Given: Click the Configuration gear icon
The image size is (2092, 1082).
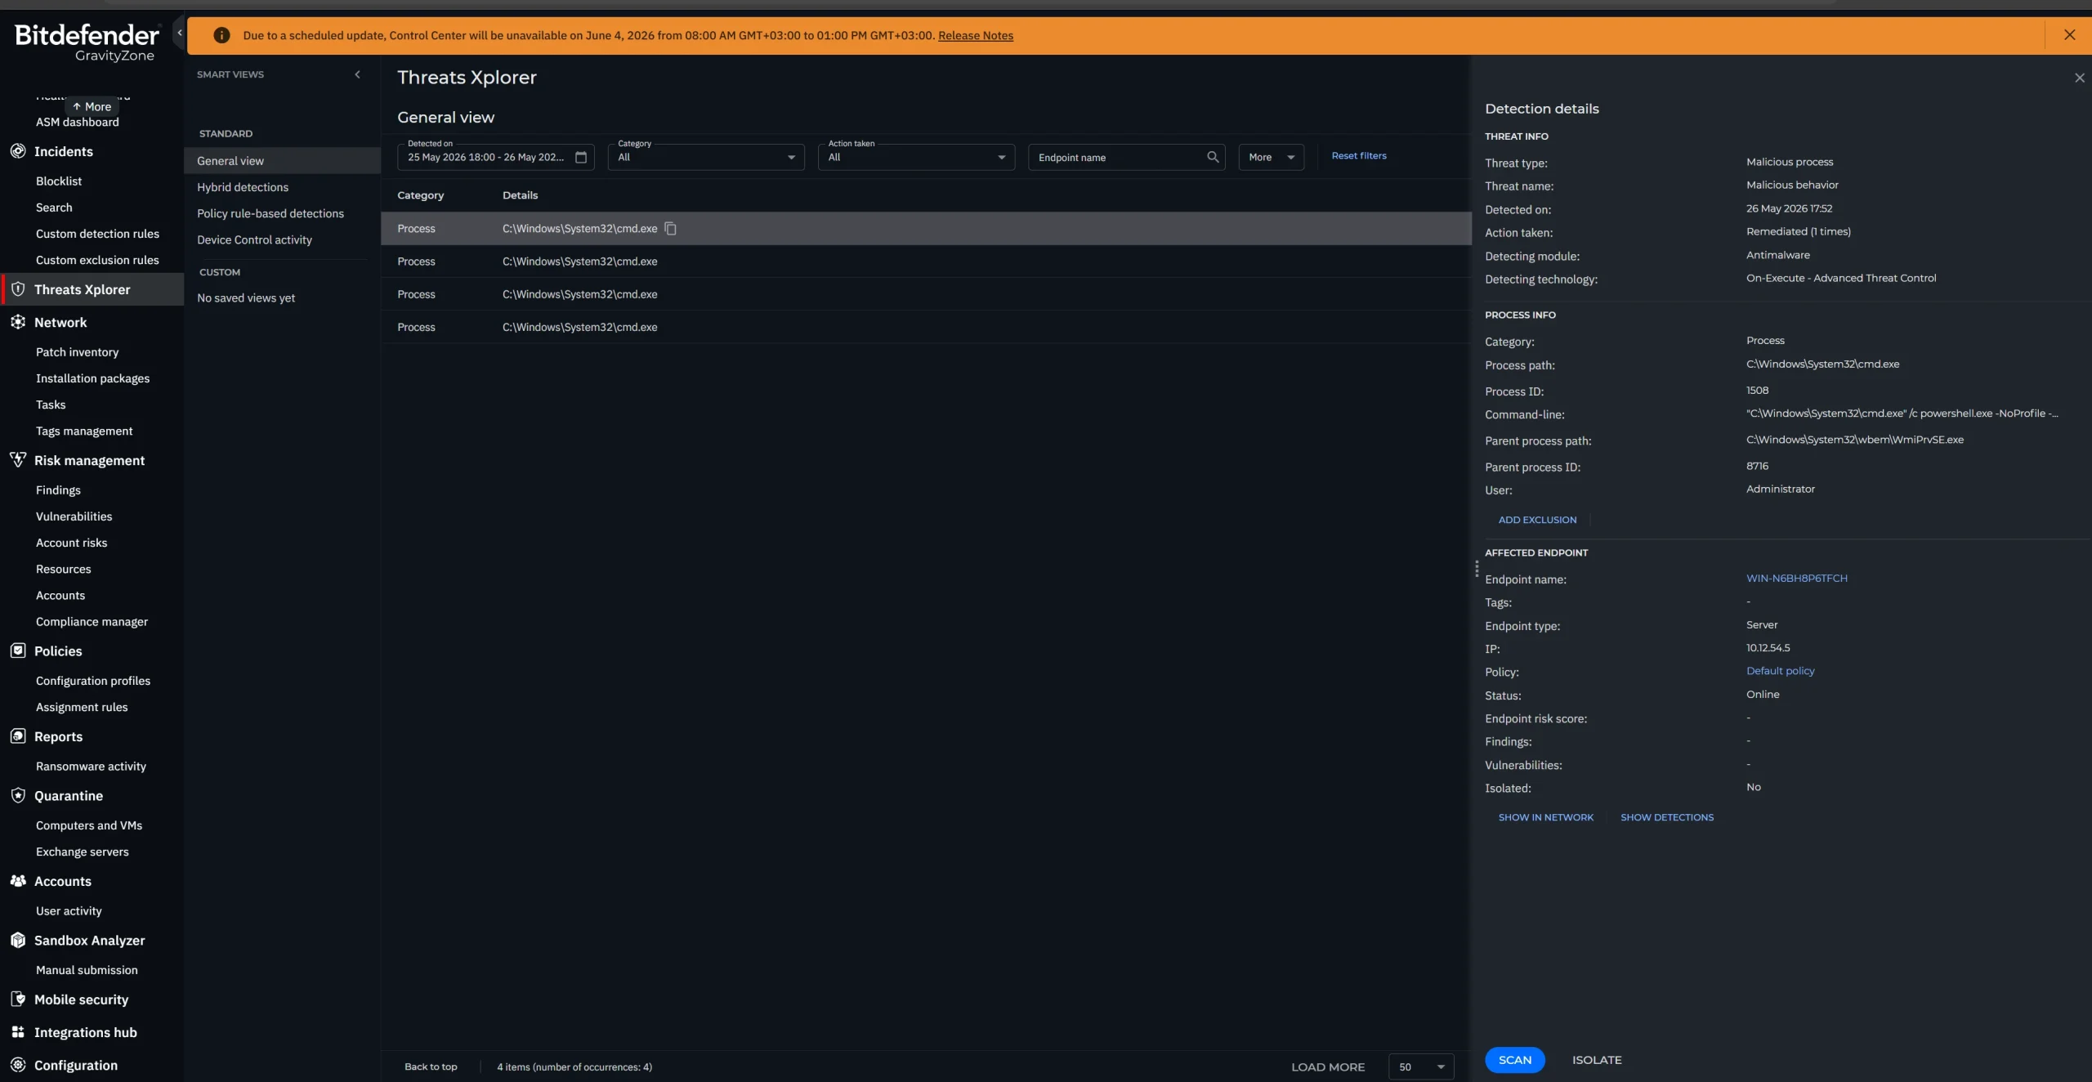Looking at the screenshot, I should [x=18, y=1065].
